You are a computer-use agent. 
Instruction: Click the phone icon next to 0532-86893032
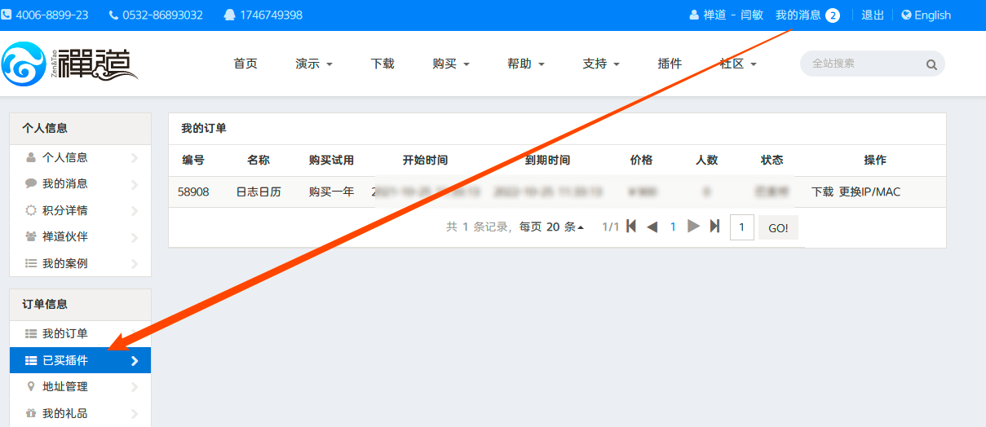coord(113,15)
